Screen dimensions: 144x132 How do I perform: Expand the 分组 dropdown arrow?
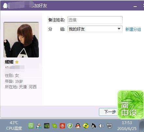(x=119, y=29)
